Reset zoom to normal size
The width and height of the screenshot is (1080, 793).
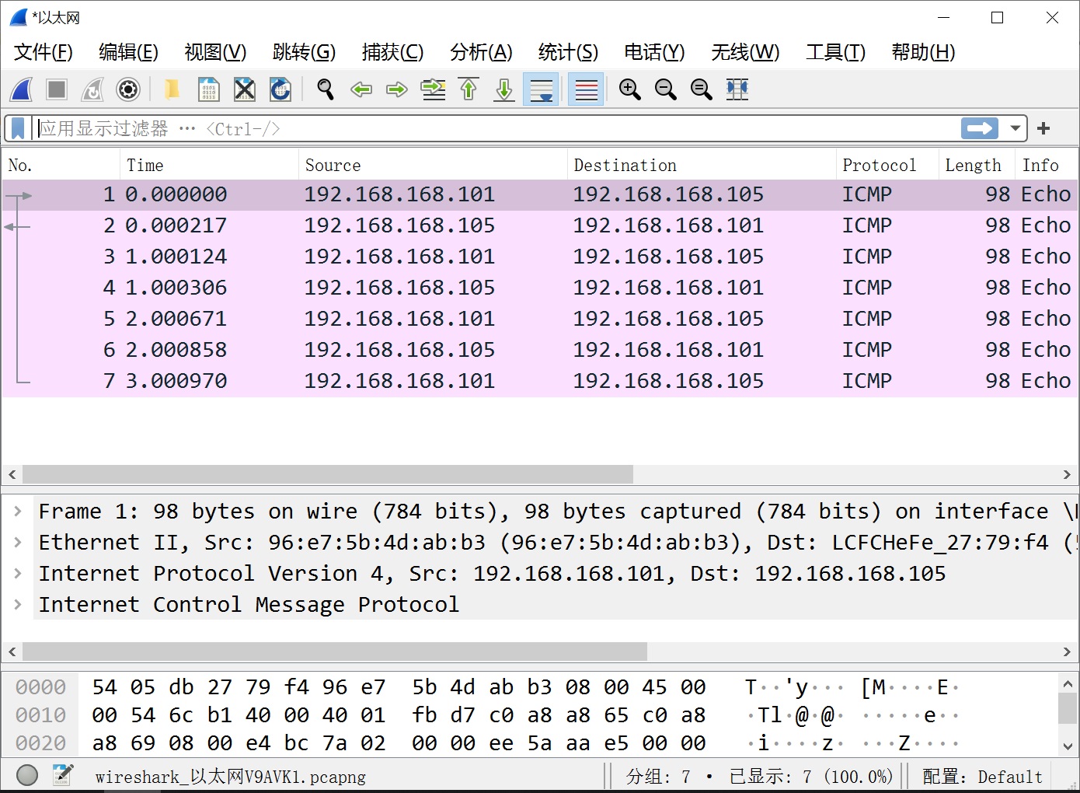[701, 89]
